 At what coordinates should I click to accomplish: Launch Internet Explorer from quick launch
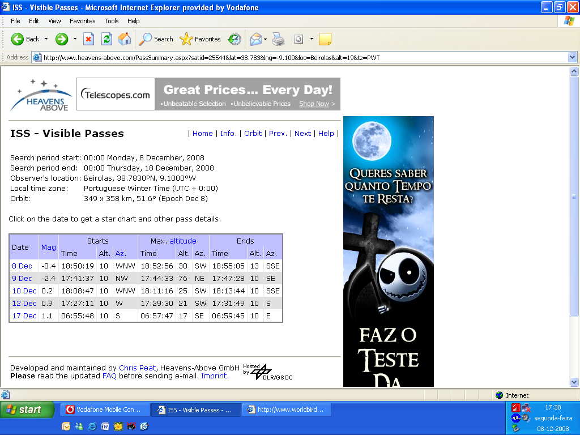point(92,427)
